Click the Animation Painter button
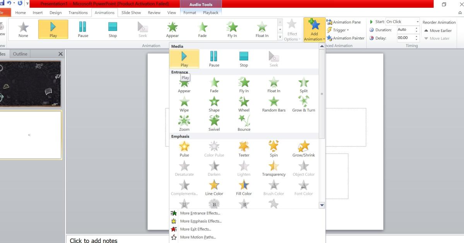 click(x=346, y=38)
